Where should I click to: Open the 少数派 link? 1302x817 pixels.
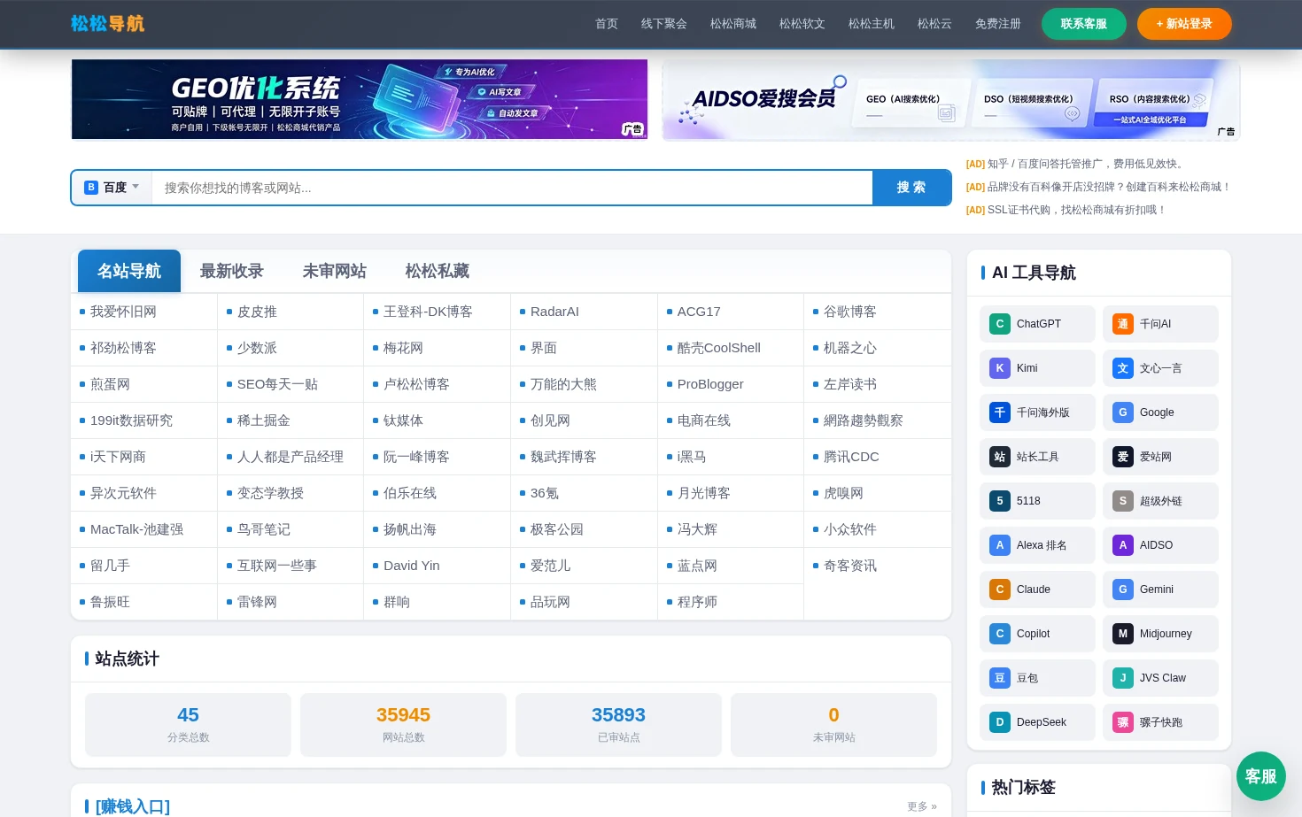tap(257, 348)
